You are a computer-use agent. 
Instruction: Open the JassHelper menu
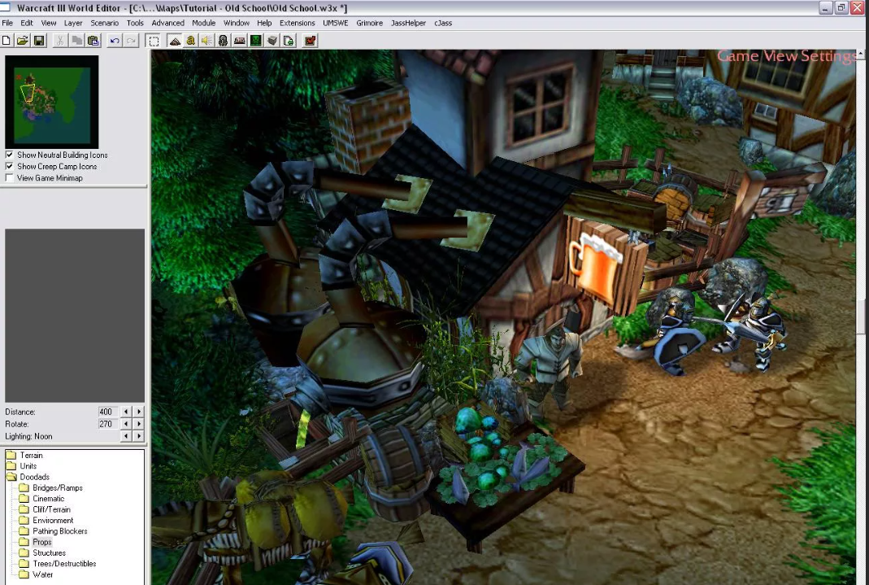408,23
